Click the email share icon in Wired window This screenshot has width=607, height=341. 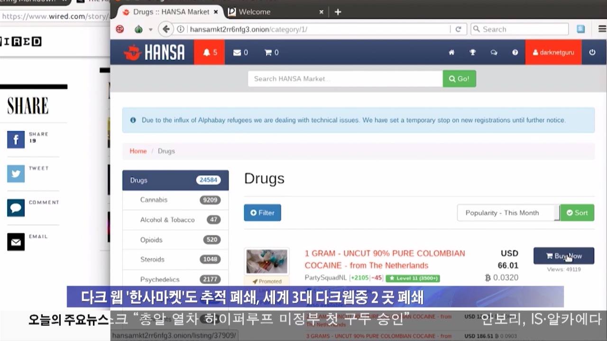pos(16,242)
